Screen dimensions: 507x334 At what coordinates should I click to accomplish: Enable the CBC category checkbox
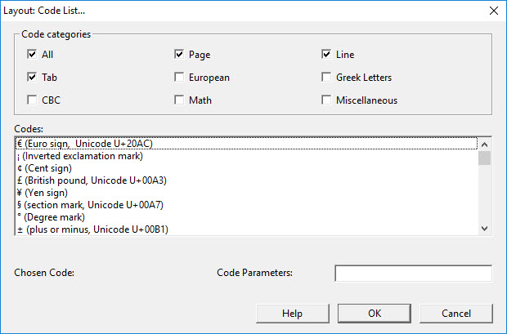click(x=33, y=100)
